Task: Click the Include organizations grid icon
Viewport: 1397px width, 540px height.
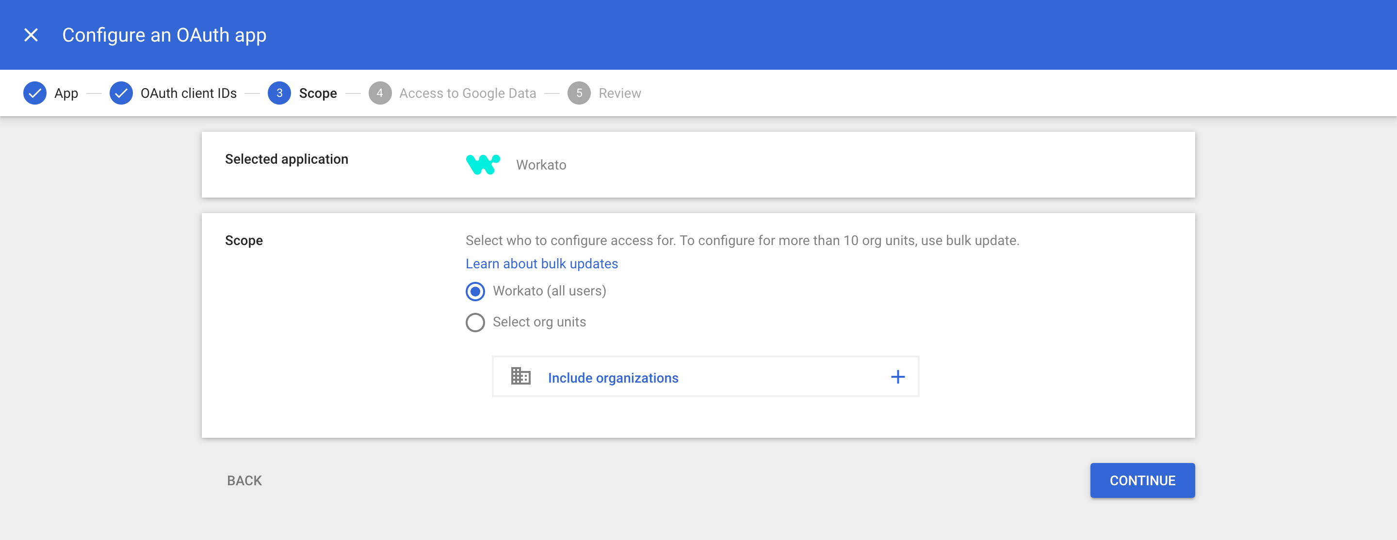Action: 520,377
